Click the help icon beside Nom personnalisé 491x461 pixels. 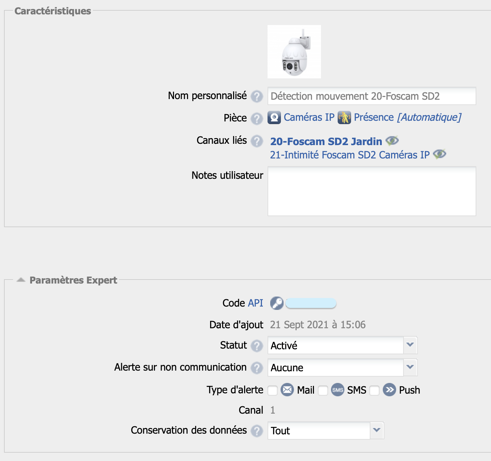[x=257, y=96]
